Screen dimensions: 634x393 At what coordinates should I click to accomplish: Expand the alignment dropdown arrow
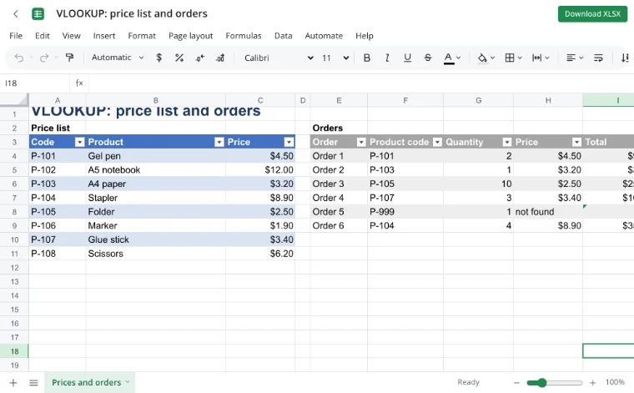click(581, 58)
